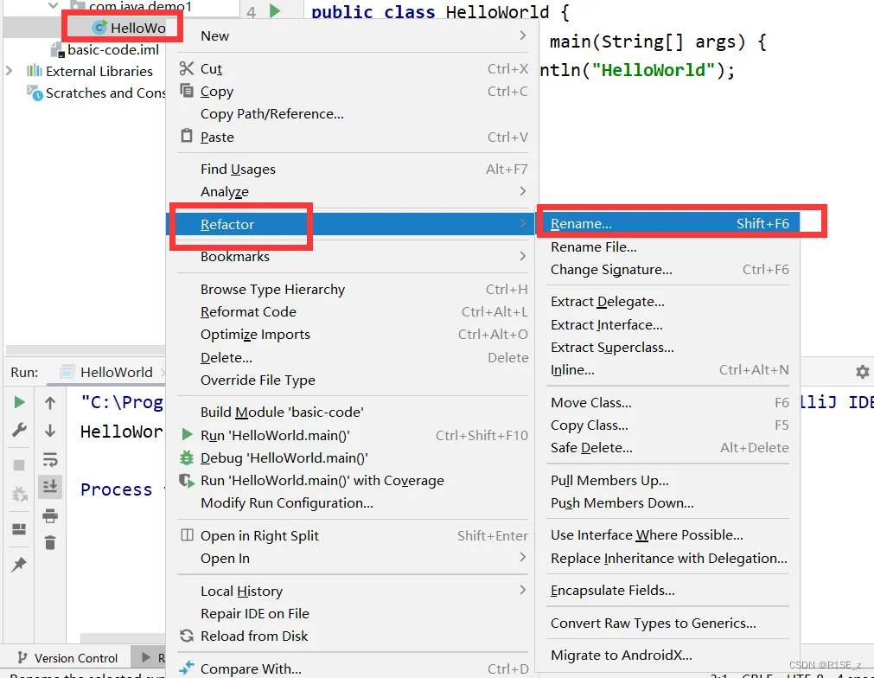Screen dimensions: 874x678
Task: Click the print icon in Run panel
Action: (x=50, y=515)
